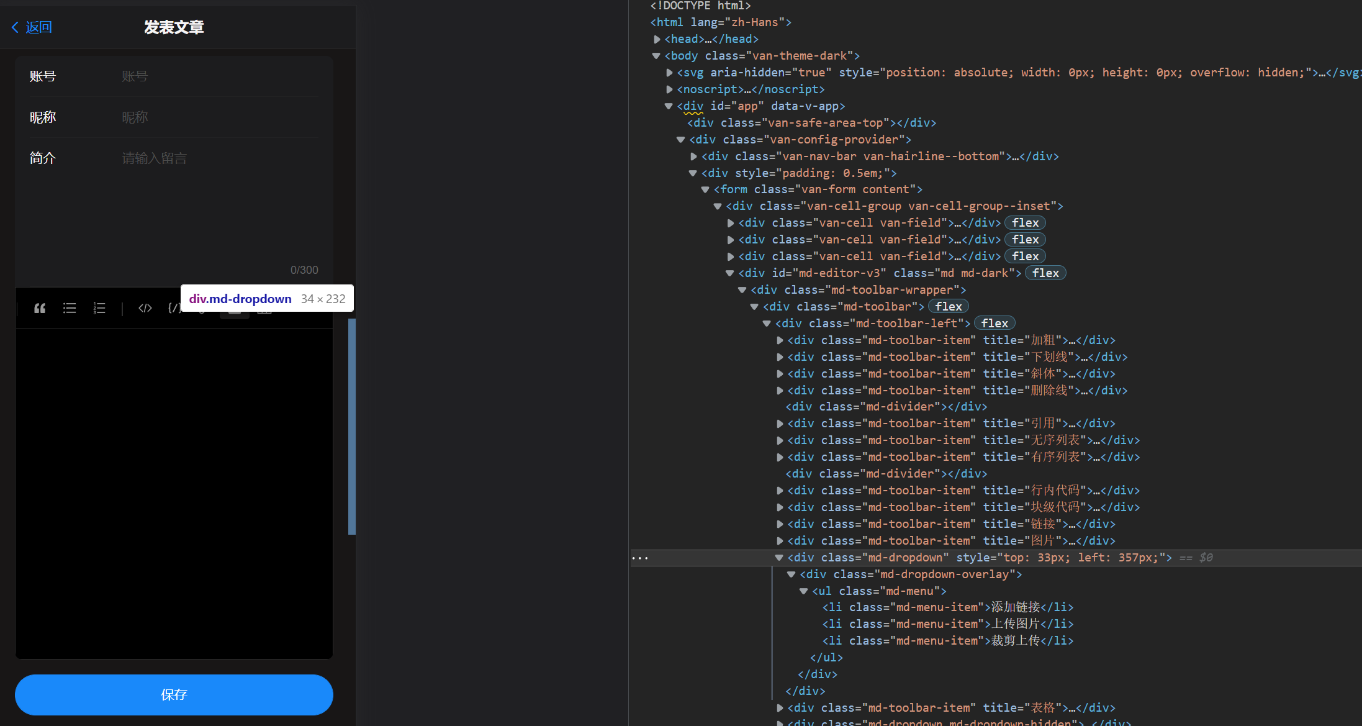Select the 裁剪上传 li element row

[948, 641]
